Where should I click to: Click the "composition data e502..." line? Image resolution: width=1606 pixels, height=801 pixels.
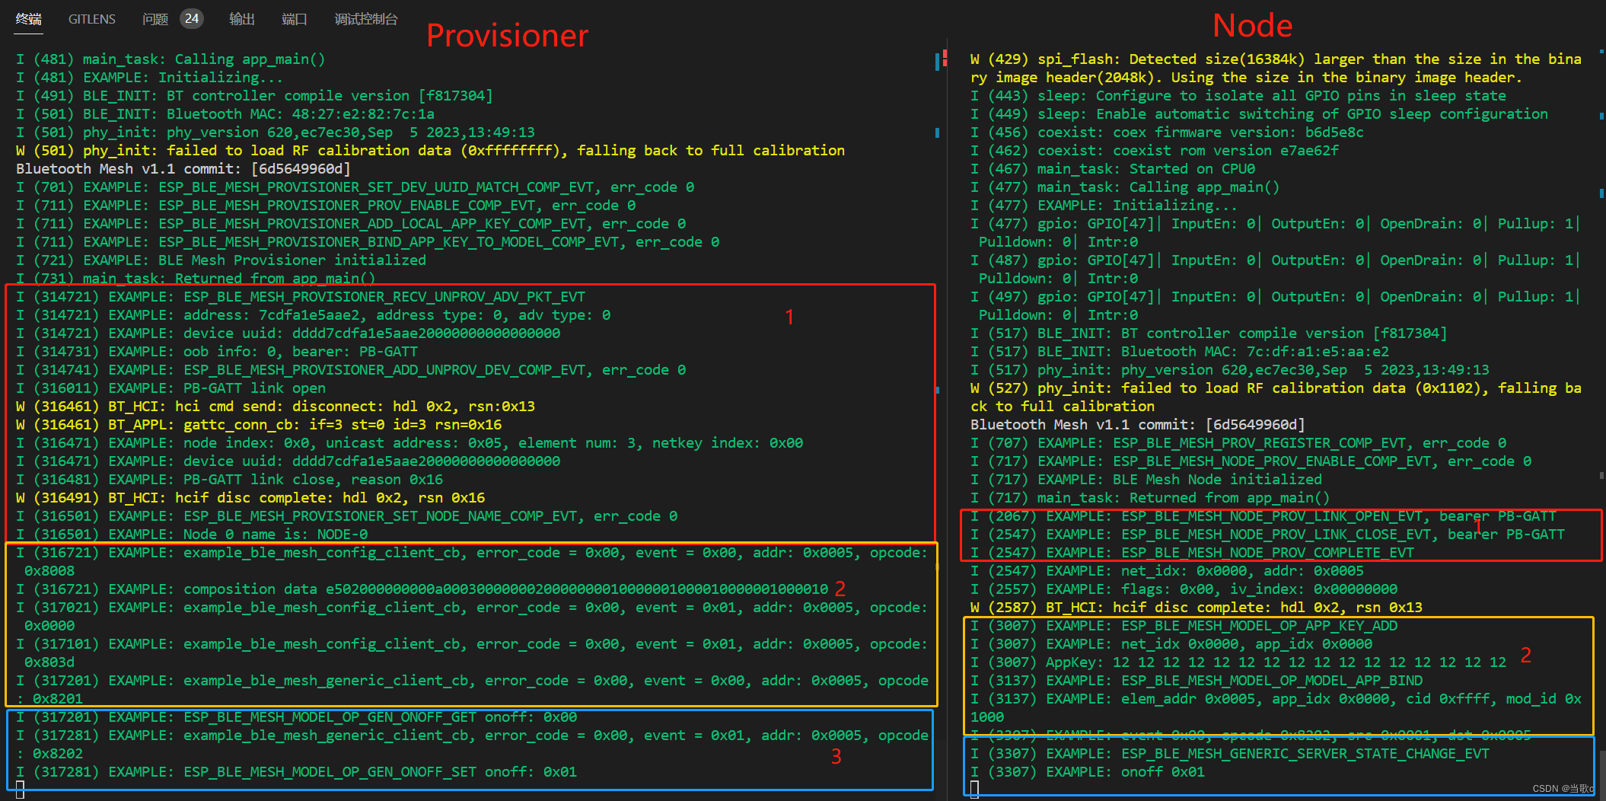tap(422, 589)
